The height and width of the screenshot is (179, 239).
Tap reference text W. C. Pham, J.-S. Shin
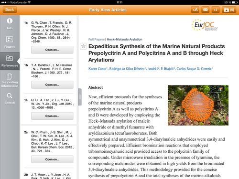[52, 141]
